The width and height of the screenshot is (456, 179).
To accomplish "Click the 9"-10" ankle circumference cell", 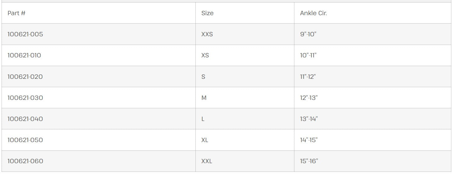I will (308, 34).
